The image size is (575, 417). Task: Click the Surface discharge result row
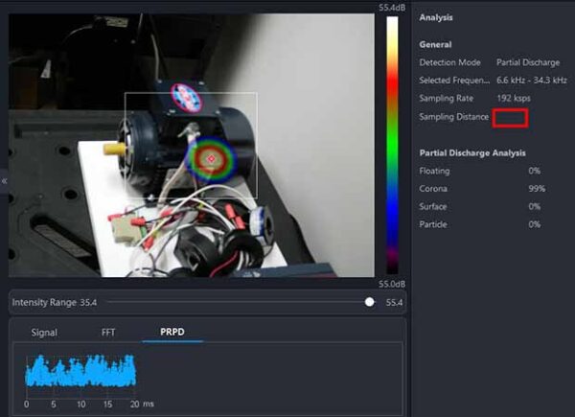pos(480,206)
